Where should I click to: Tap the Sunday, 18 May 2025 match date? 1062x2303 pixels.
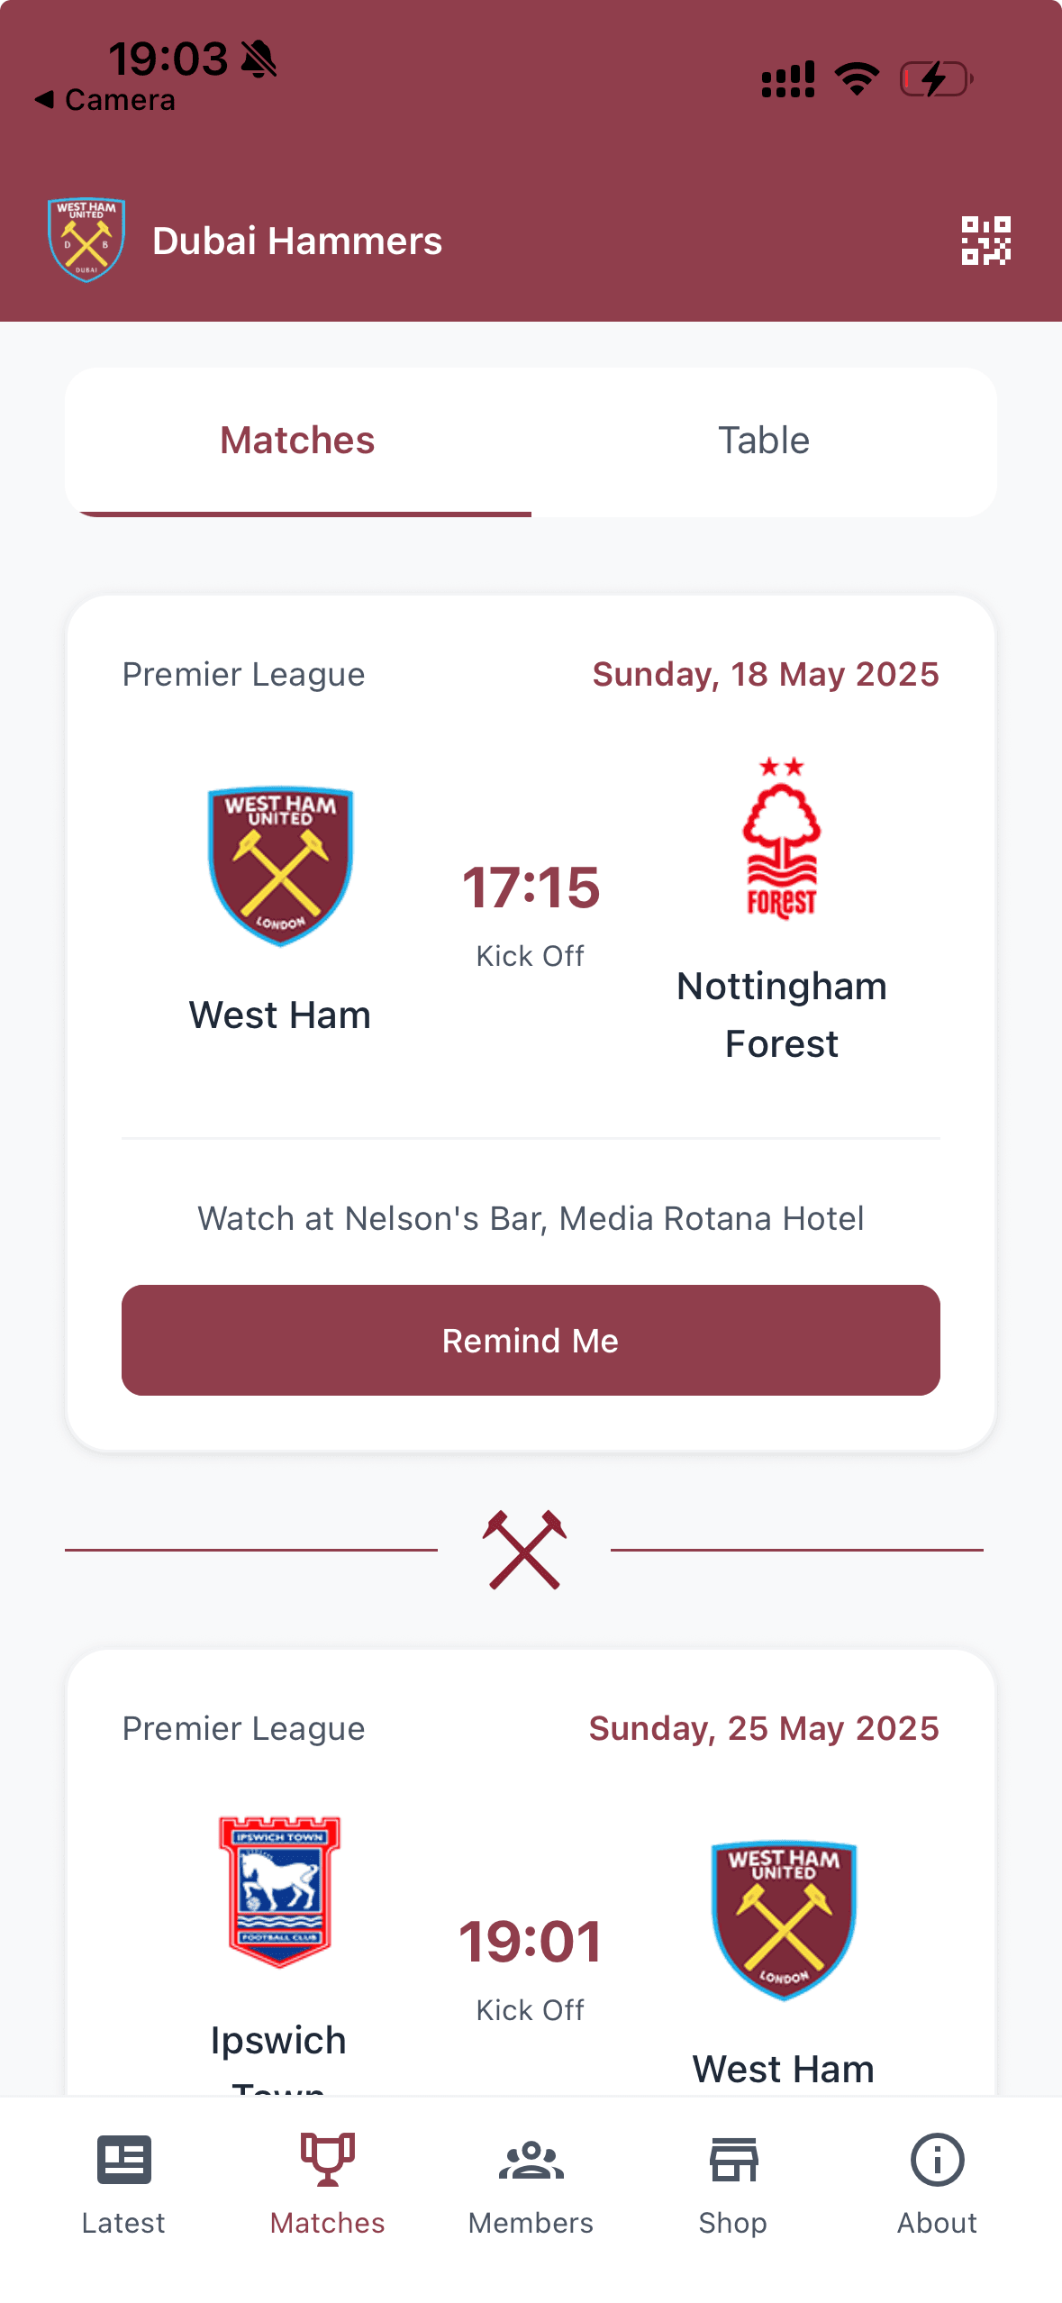pos(765,674)
